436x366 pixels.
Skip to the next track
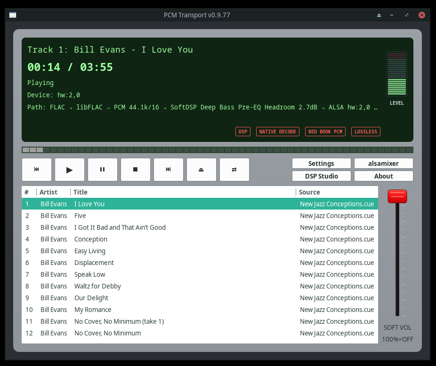pyautogui.click(x=169, y=170)
